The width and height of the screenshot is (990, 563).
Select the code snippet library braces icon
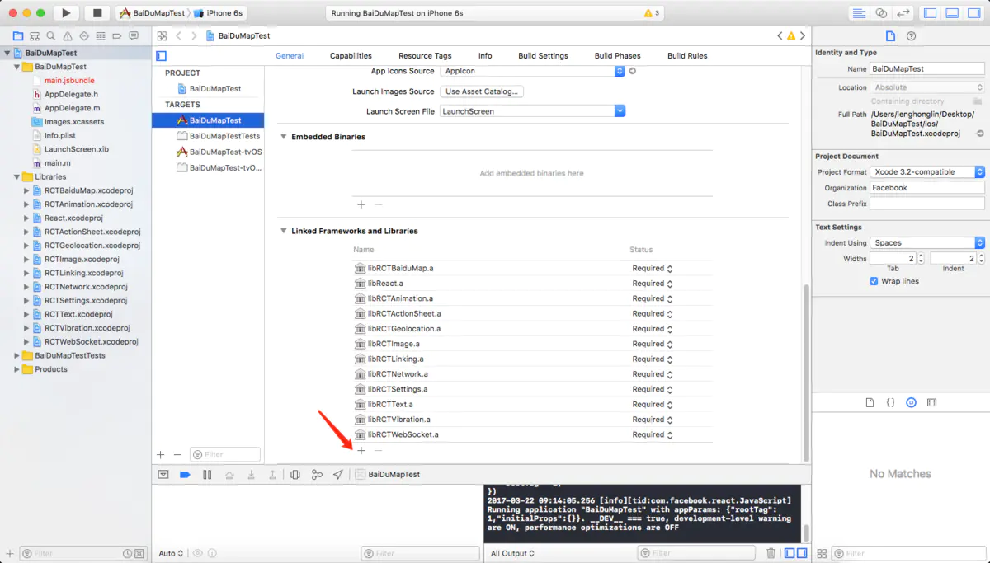[x=890, y=402]
